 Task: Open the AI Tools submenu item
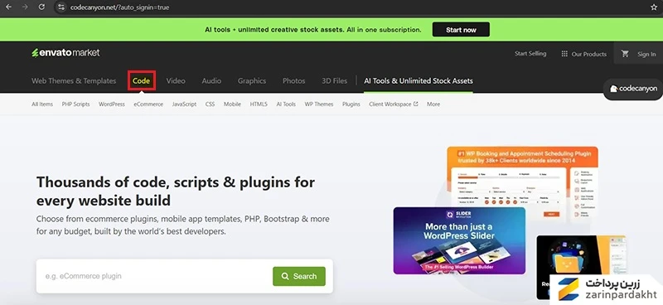click(286, 104)
